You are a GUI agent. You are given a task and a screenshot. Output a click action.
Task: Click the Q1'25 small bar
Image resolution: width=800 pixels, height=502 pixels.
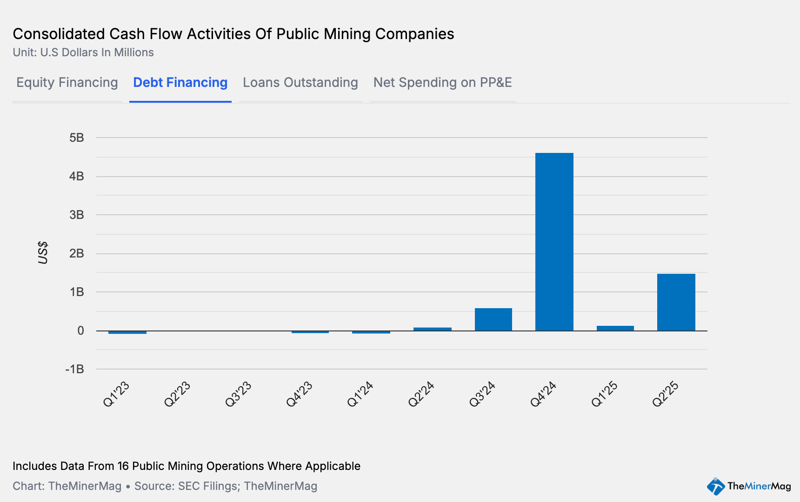click(x=615, y=328)
